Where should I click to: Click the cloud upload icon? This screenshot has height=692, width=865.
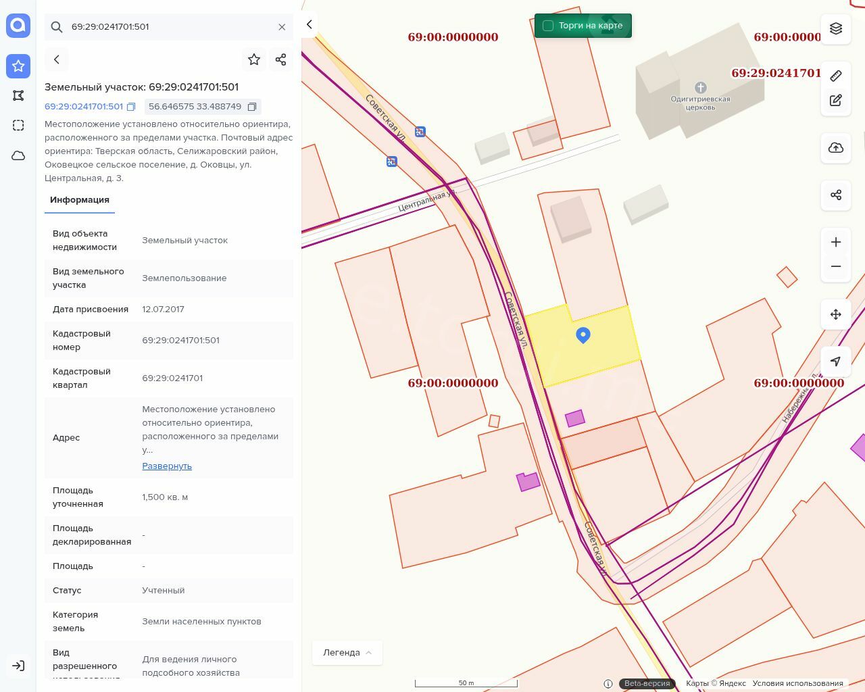(x=836, y=148)
